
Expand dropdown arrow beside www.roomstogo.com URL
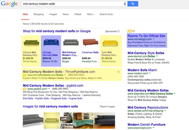coord(154,39)
